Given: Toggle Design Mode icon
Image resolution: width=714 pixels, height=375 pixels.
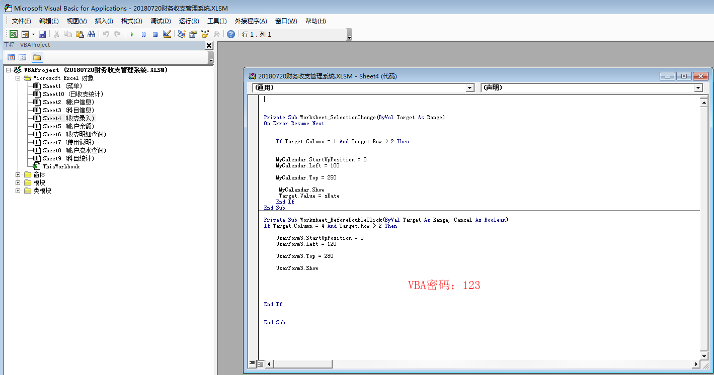Looking at the screenshot, I should 167,34.
